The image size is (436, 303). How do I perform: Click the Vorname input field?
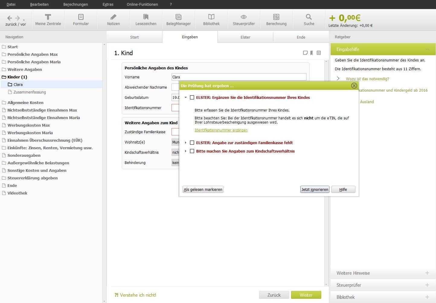click(x=239, y=77)
